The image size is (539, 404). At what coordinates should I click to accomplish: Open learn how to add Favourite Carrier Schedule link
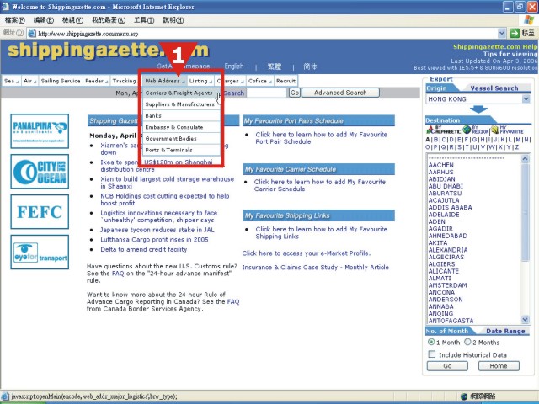click(x=320, y=185)
